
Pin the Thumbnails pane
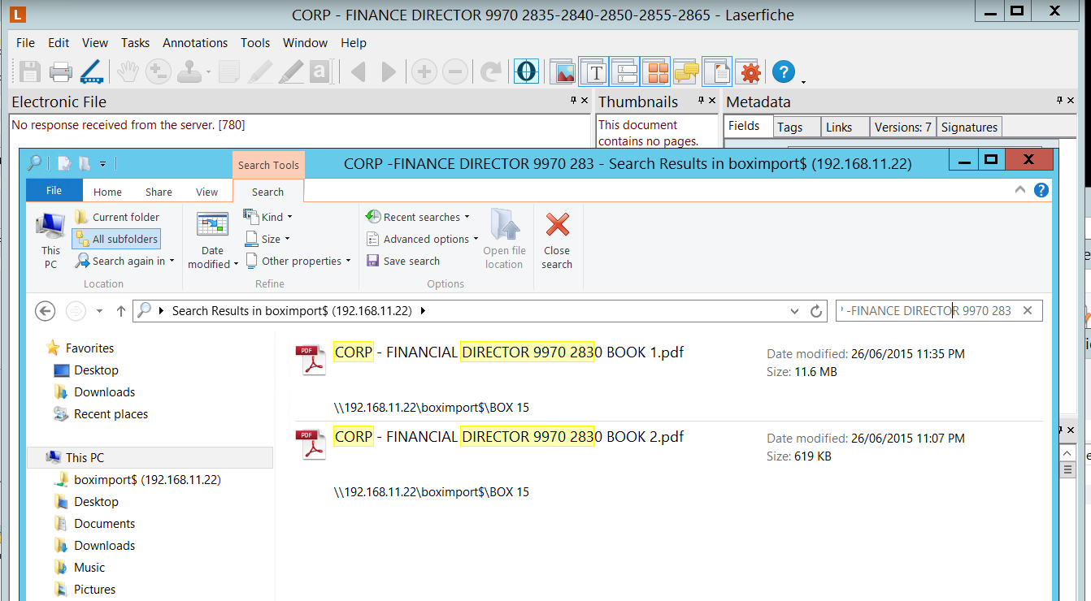[x=700, y=101]
